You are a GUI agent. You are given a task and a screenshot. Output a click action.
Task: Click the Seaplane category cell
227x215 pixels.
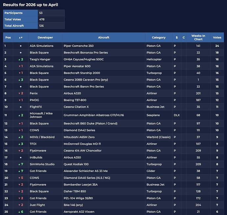159,115
